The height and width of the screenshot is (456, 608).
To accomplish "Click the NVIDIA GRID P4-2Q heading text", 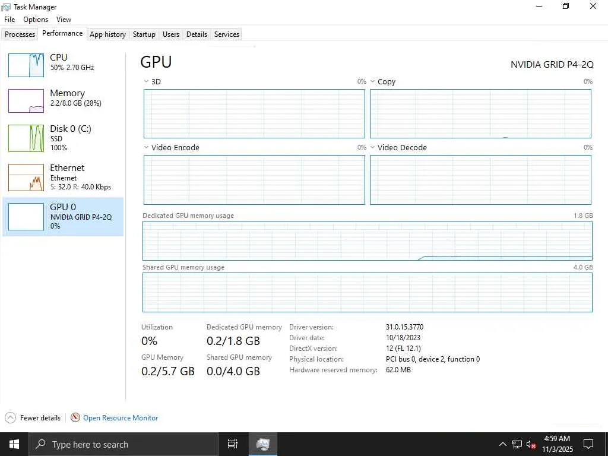I will click(x=552, y=65).
